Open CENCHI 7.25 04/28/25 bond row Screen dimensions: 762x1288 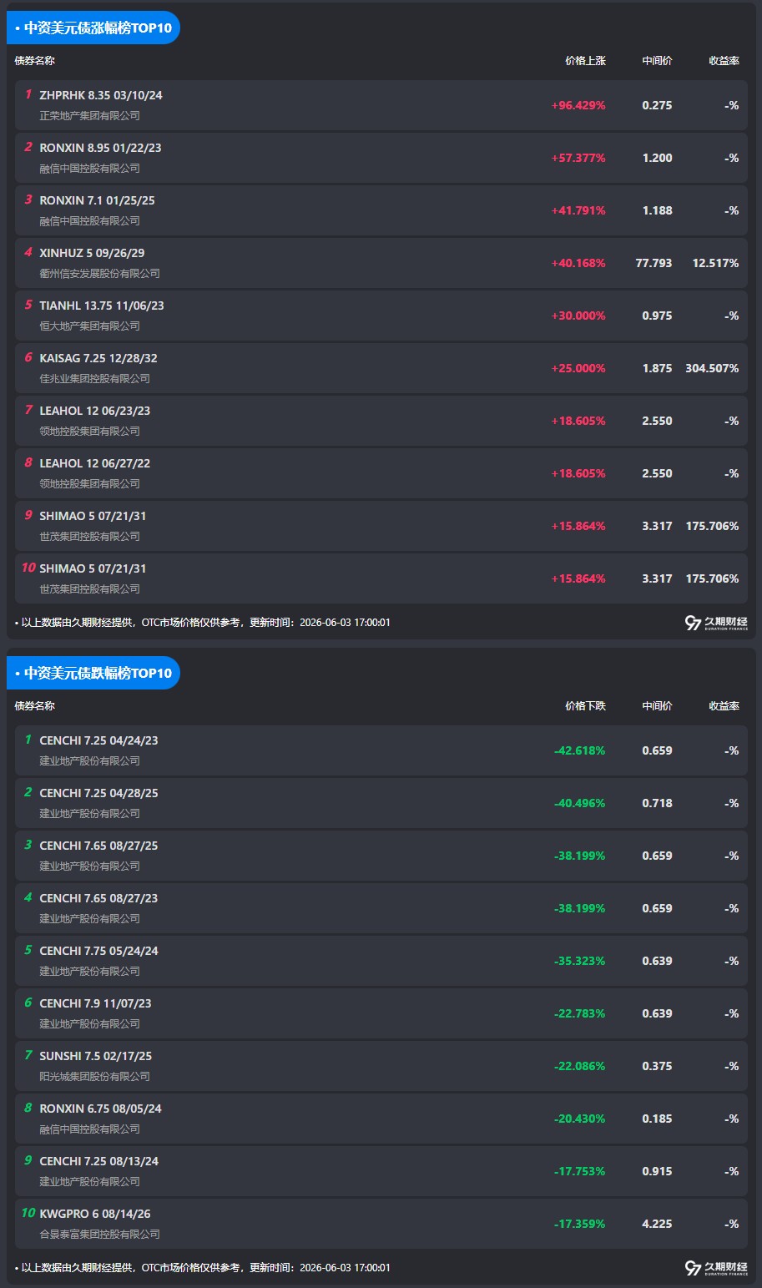pyautogui.click(x=381, y=803)
